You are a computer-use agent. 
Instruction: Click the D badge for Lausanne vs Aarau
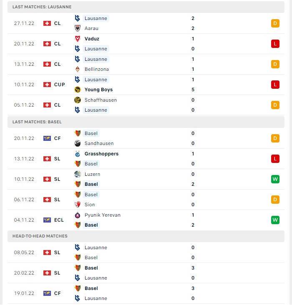(275, 23)
